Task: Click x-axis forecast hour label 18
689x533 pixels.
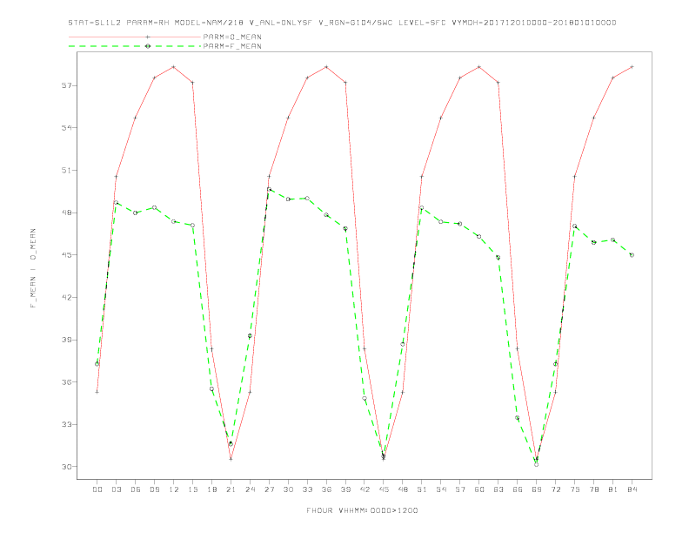Action: coord(211,489)
